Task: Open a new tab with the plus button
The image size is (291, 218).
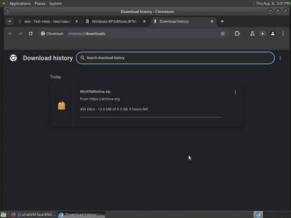Action: 222,21
